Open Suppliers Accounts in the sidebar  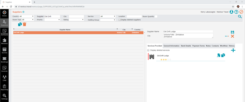pos(4,32)
